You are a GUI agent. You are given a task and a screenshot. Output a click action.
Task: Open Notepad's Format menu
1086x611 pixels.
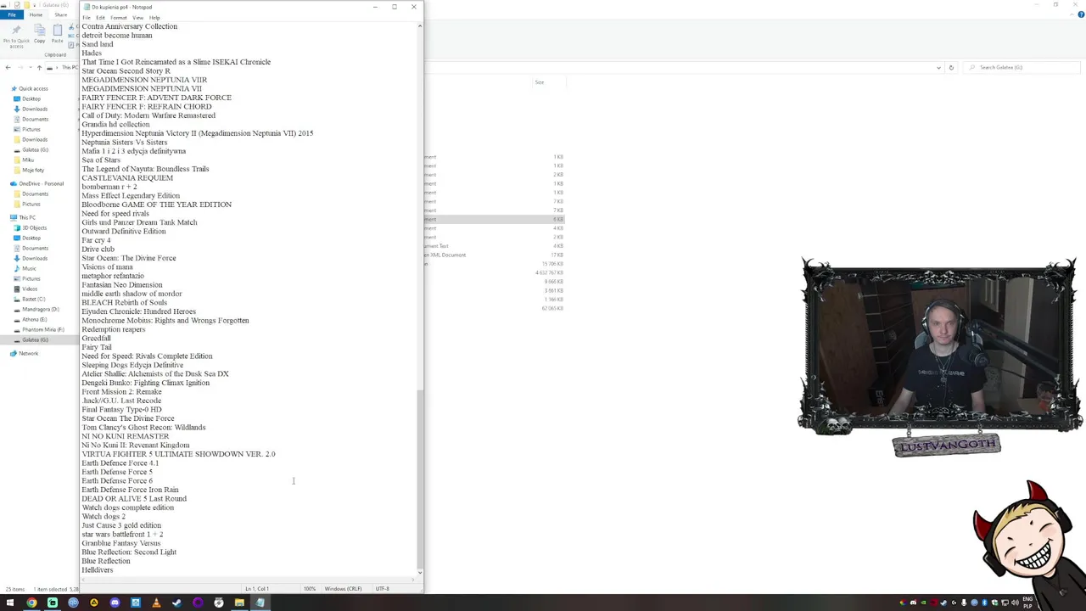click(x=118, y=18)
